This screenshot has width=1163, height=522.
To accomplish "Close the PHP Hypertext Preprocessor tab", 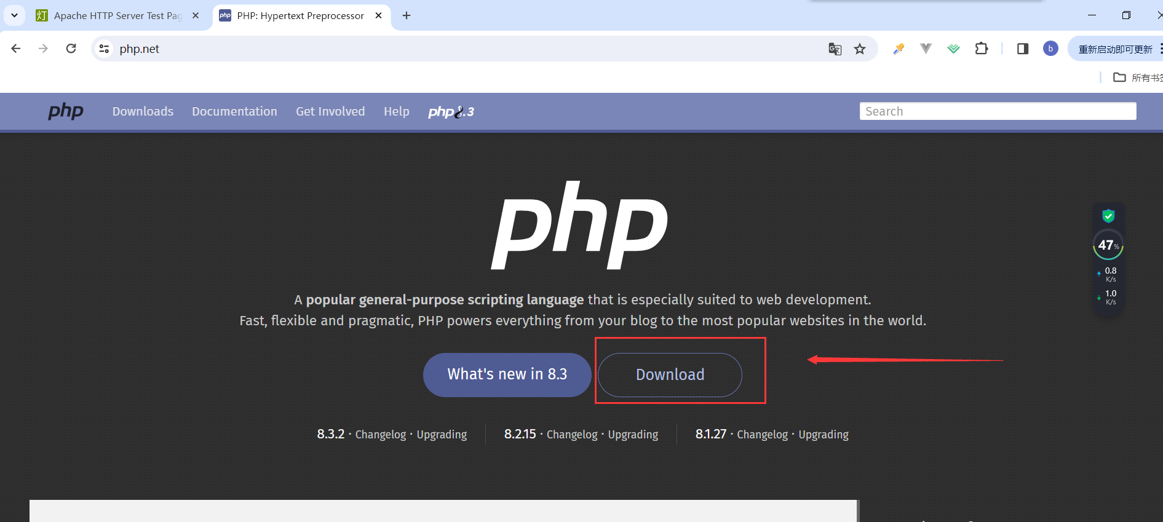I will point(378,15).
